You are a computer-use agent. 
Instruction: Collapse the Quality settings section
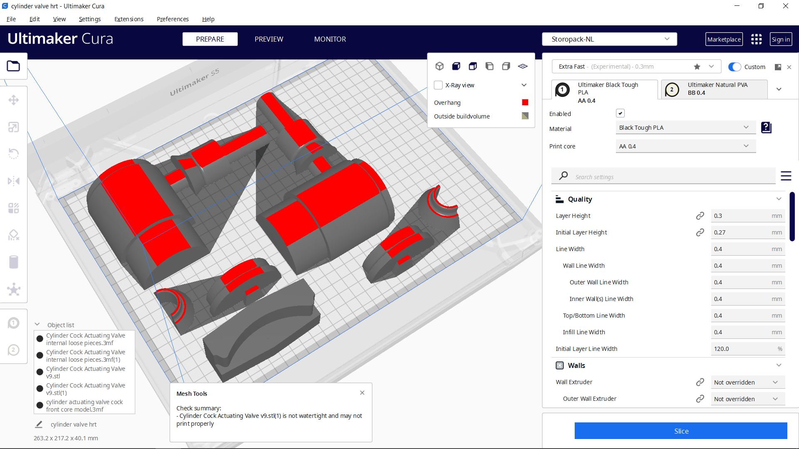pos(779,199)
